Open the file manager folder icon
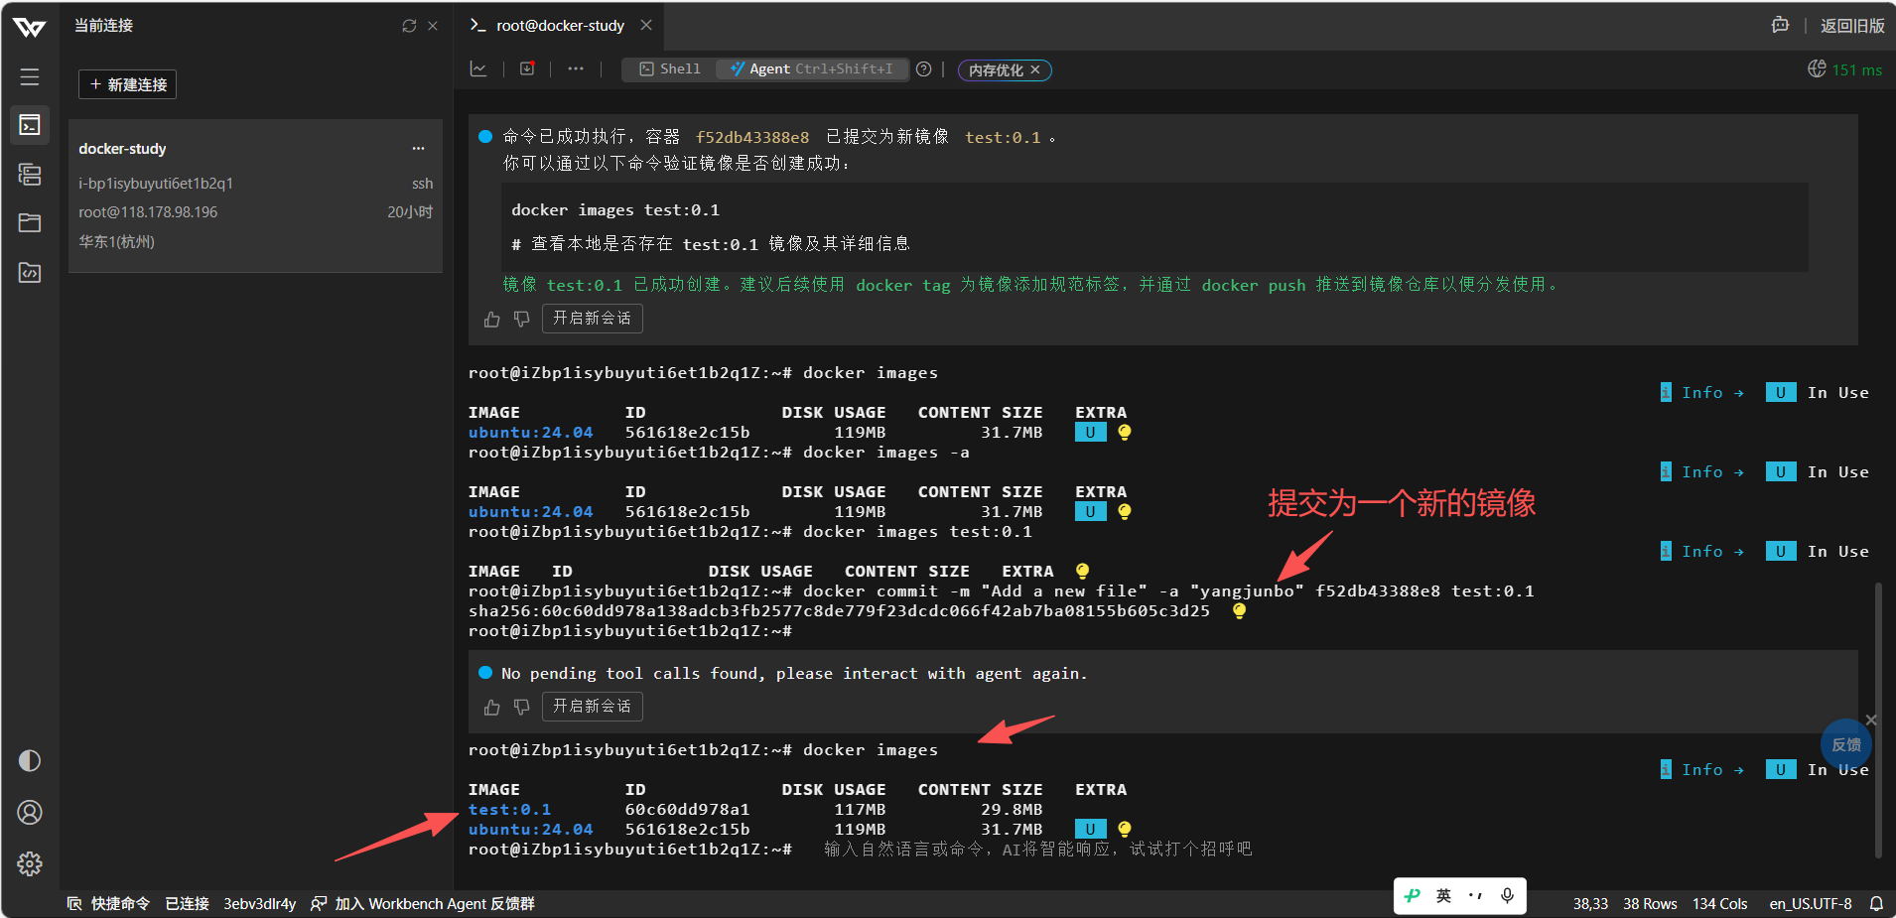The image size is (1896, 918). point(30,222)
